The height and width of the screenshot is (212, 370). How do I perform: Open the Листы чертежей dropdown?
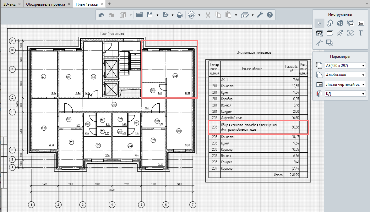tap(345, 84)
